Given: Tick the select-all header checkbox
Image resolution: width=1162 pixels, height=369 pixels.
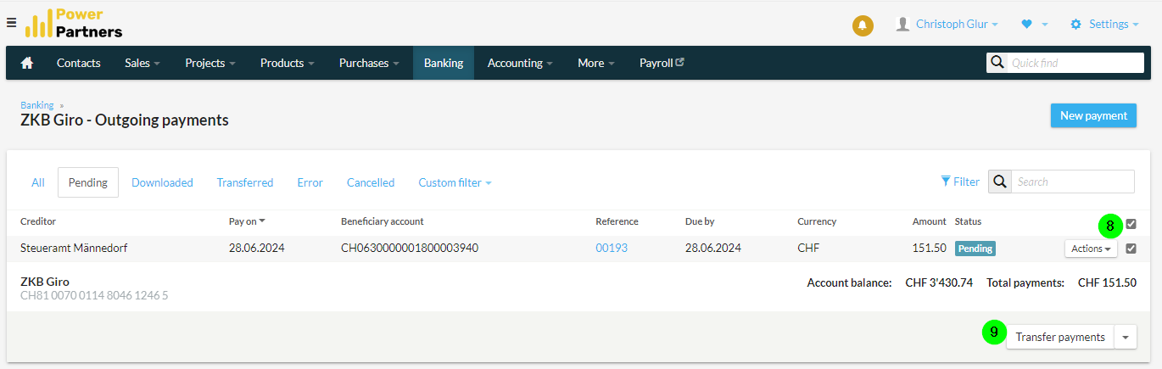Looking at the screenshot, I should coord(1131,224).
